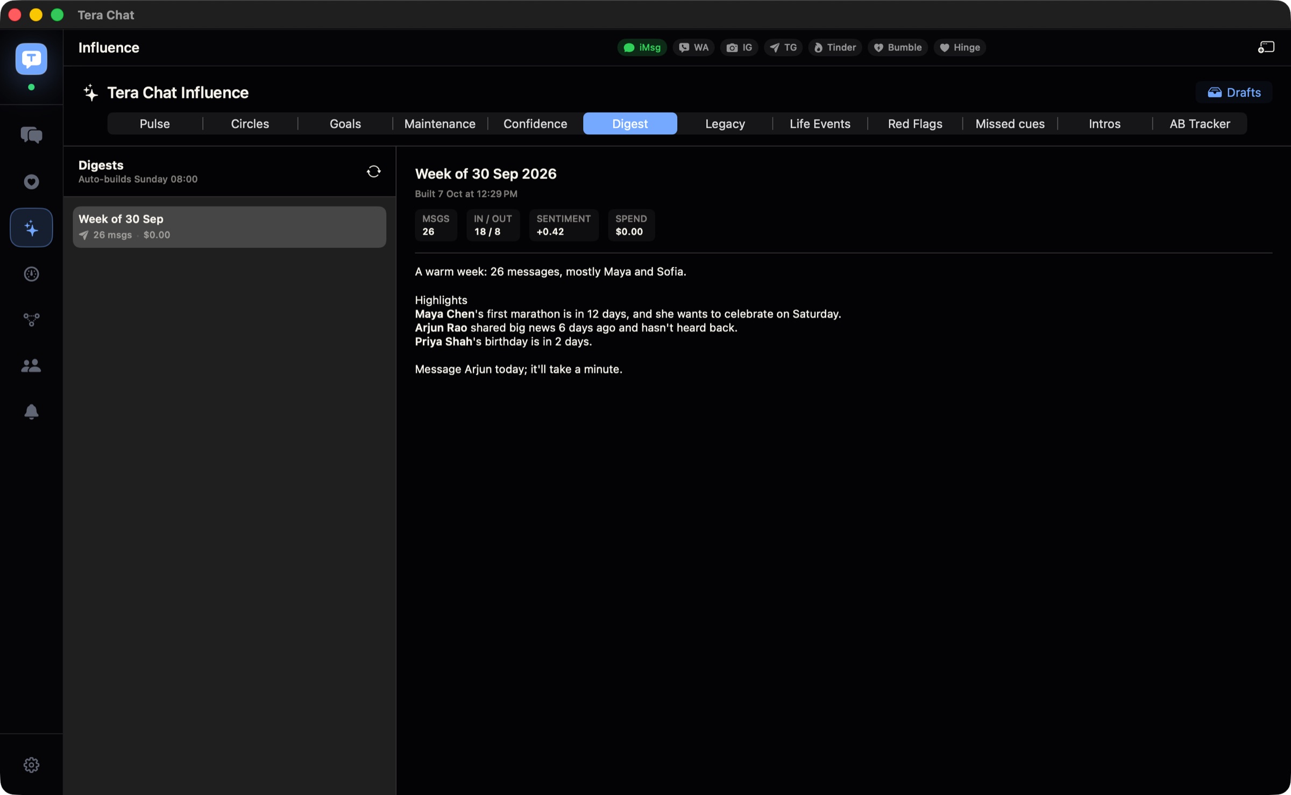The image size is (1291, 795).
Task: Click Priya Shah's name in highlights
Action: coord(443,342)
